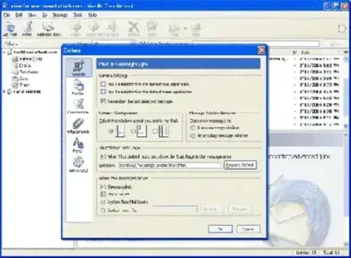Viewport: 351px width, 258px height.
Task: Click the Junk toolbar icon
Action: pyautogui.click(x=152, y=29)
